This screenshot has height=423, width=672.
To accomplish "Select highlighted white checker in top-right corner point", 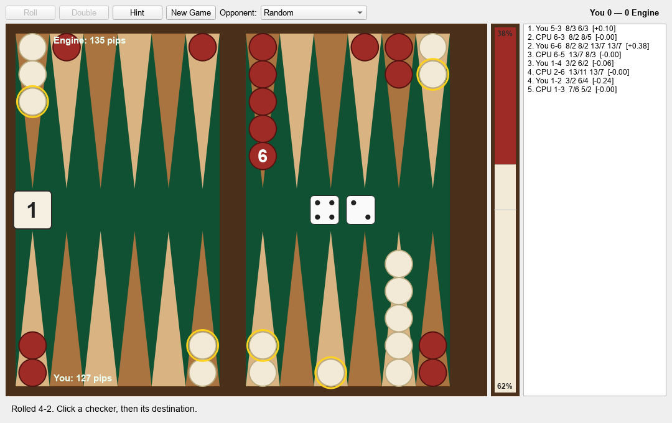I will pyautogui.click(x=433, y=74).
